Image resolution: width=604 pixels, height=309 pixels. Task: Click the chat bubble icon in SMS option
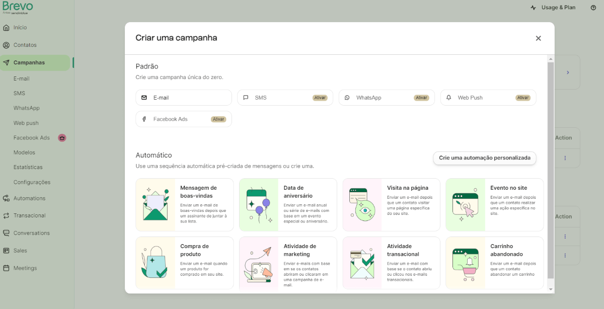tap(246, 98)
